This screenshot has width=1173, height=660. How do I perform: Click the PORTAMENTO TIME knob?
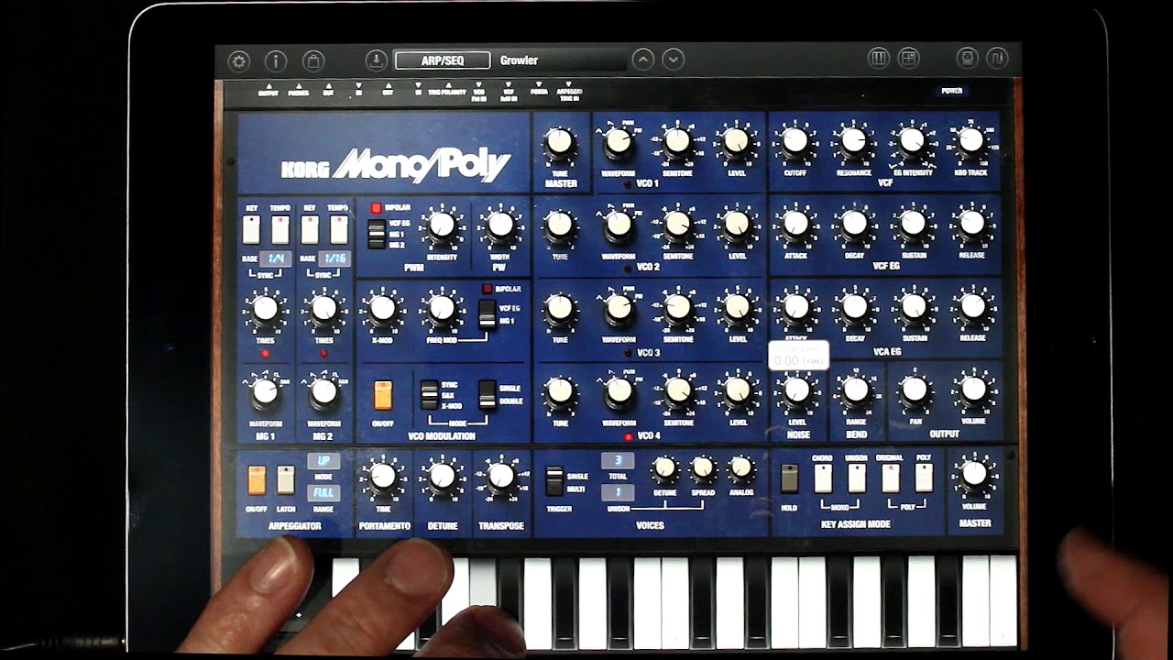click(383, 475)
